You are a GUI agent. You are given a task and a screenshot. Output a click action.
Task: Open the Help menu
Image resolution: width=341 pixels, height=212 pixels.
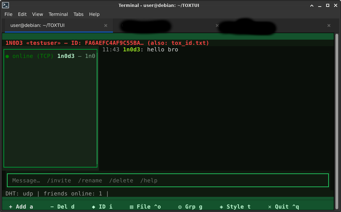point(94,14)
